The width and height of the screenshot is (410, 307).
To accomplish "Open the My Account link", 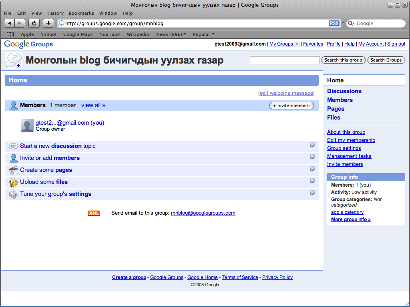I will pyautogui.click(x=371, y=44).
